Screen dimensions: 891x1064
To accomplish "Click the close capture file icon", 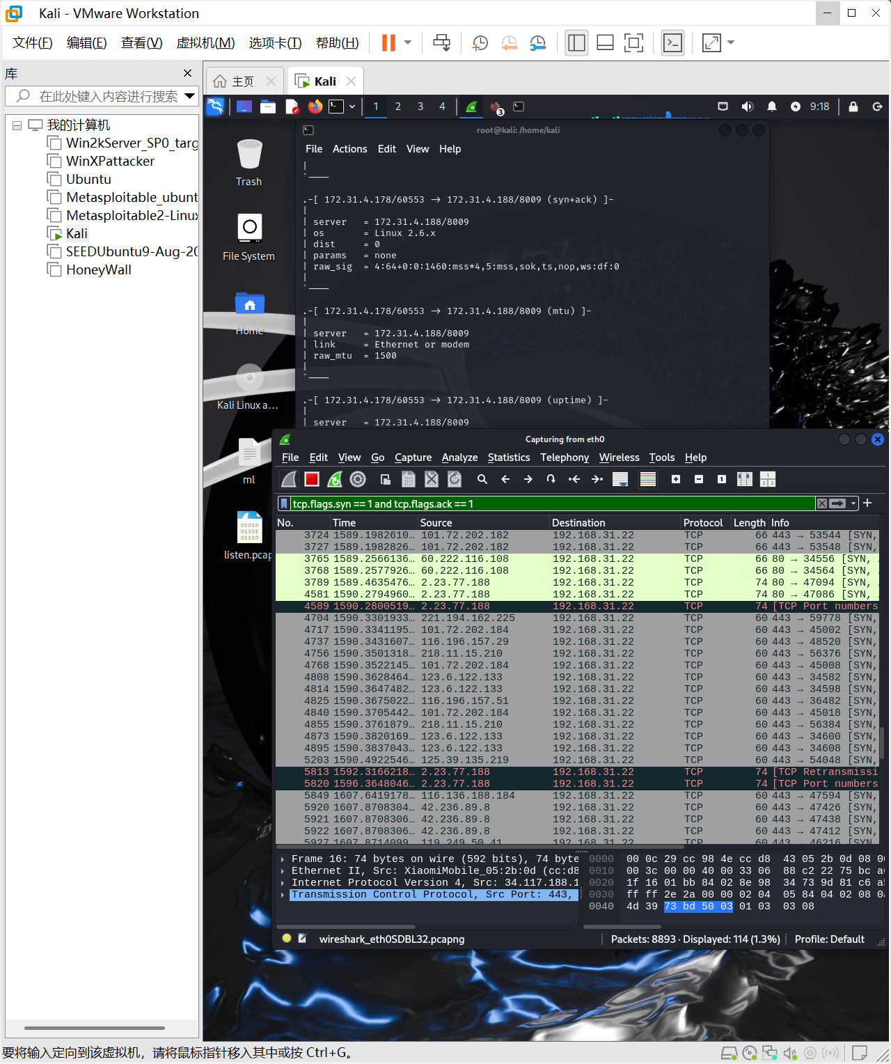I will pos(432,479).
